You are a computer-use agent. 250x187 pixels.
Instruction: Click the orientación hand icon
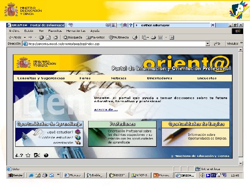click(x=78, y=142)
